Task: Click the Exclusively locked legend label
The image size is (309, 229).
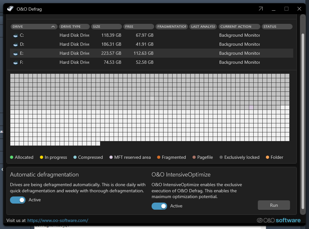Action: (x=242, y=157)
